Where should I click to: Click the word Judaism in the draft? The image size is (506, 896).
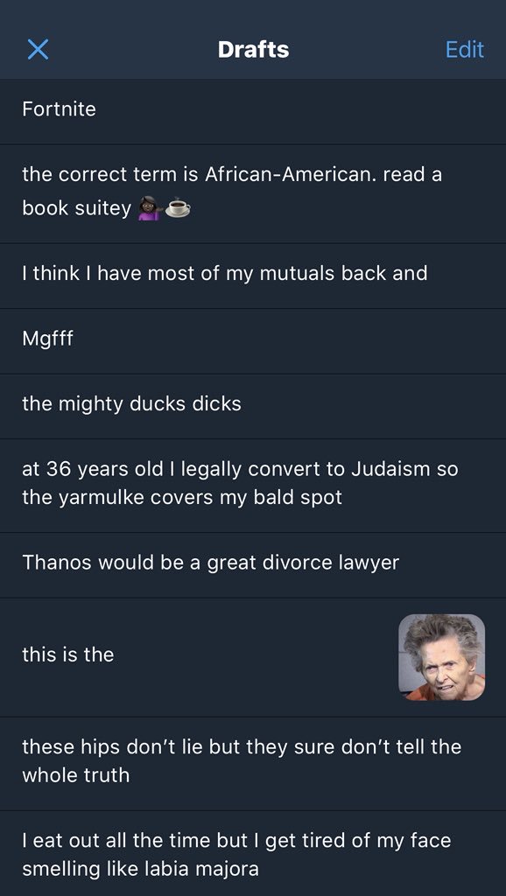[390, 471]
